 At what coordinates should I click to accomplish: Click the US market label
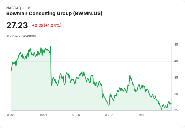(x=29, y=8)
